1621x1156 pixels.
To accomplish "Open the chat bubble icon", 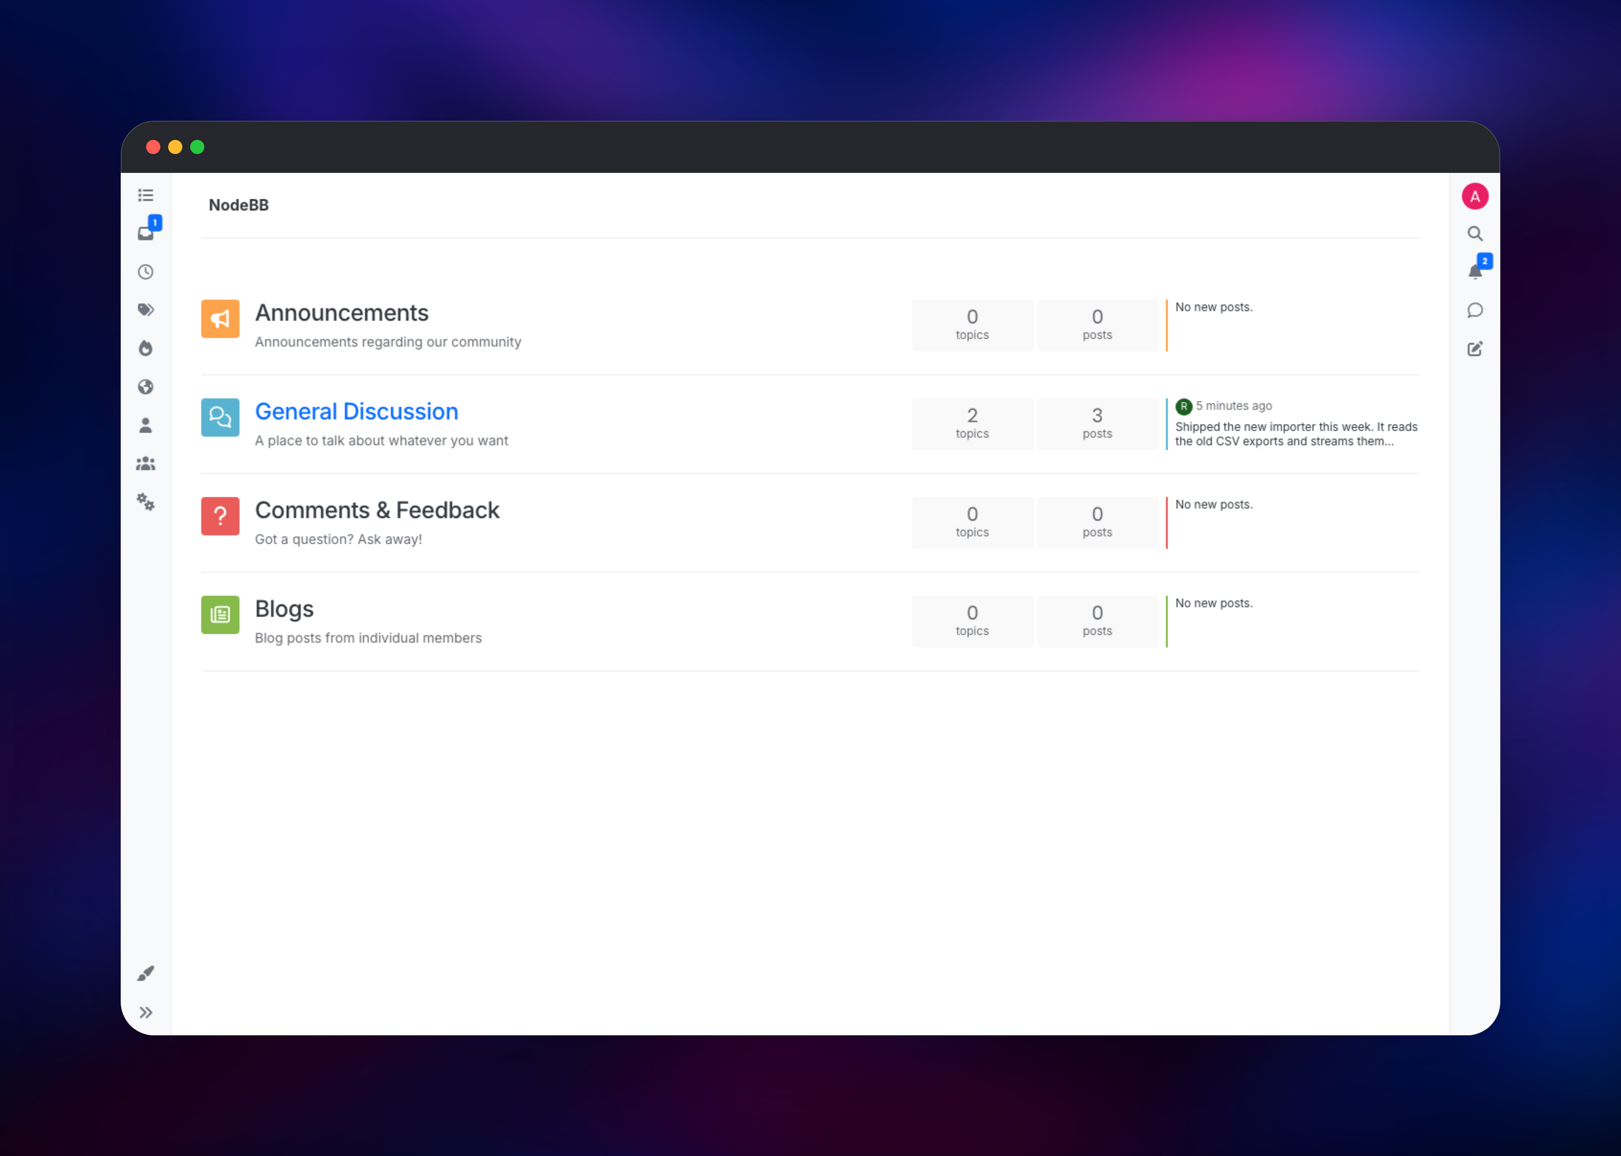I will tap(1475, 310).
